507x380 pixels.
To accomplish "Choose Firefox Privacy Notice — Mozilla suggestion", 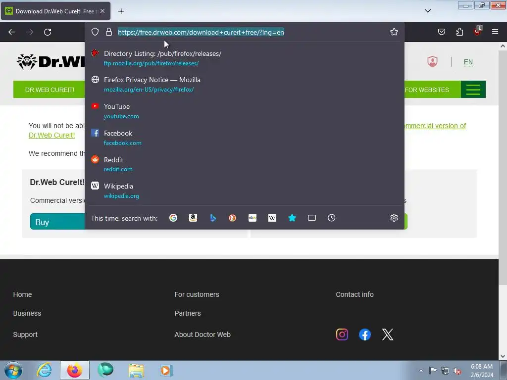I will 245,84.
